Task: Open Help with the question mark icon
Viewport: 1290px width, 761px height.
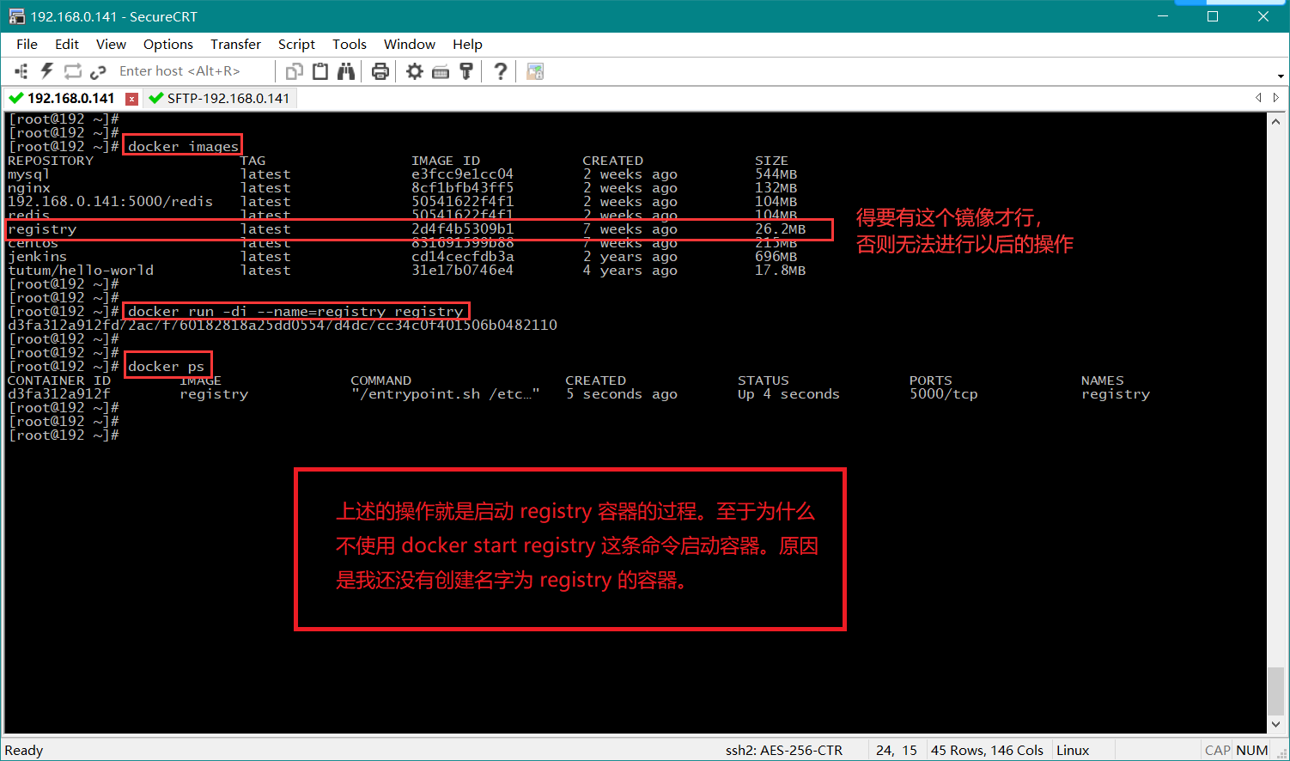Action: pos(501,71)
